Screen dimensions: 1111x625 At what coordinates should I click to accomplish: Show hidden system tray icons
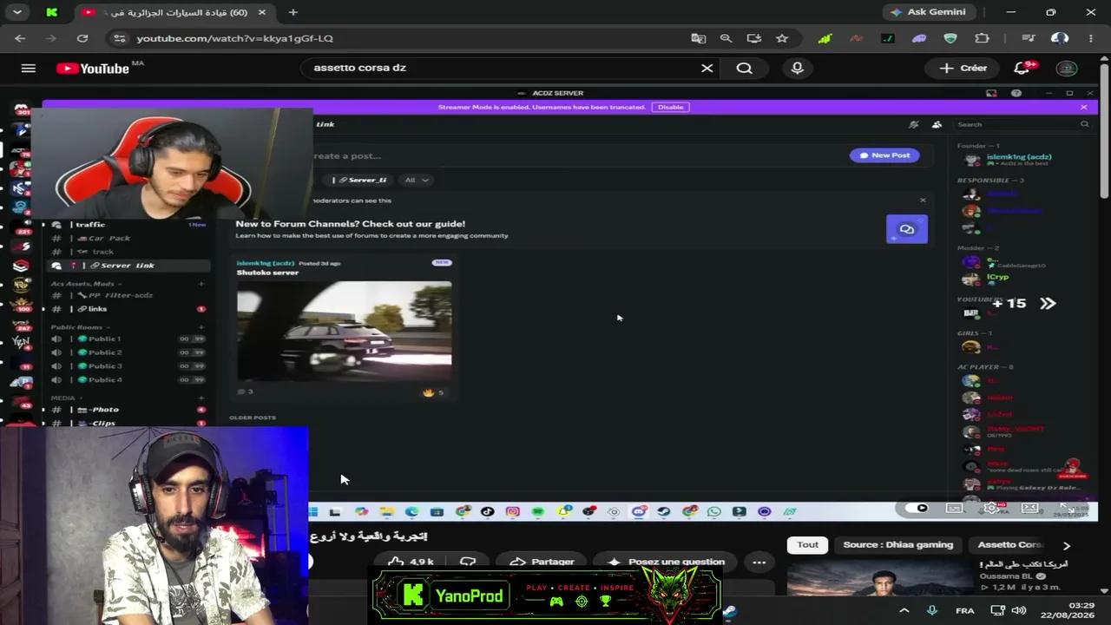tap(904, 610)
